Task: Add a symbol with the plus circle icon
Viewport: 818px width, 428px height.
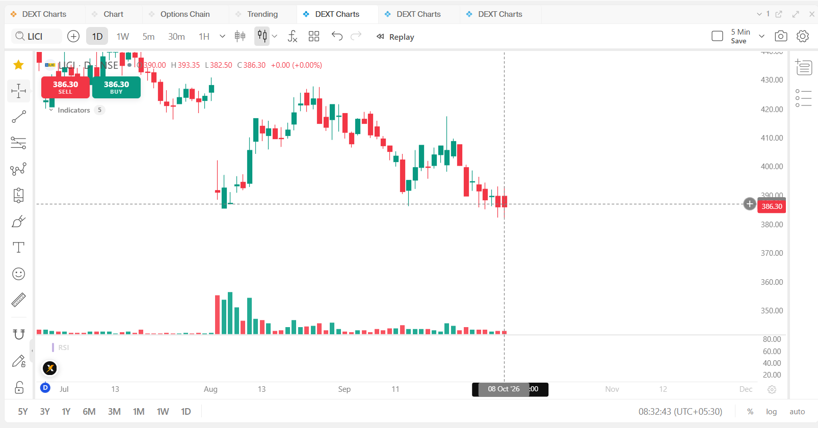Action: [x=73, y=36]
